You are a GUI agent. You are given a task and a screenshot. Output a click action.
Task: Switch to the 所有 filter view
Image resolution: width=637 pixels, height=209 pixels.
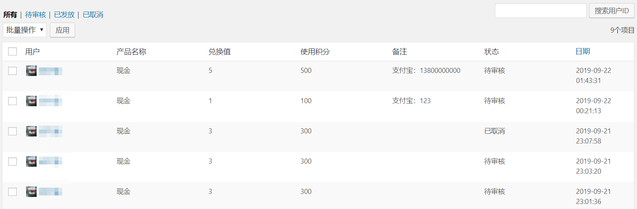point(10,15)
